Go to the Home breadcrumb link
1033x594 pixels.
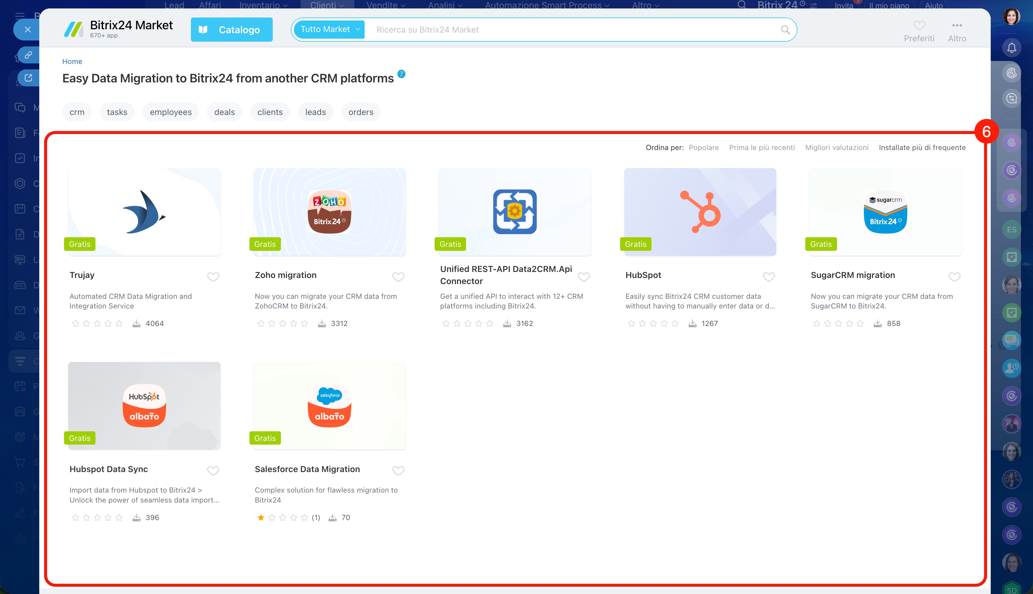coord(72,62)
